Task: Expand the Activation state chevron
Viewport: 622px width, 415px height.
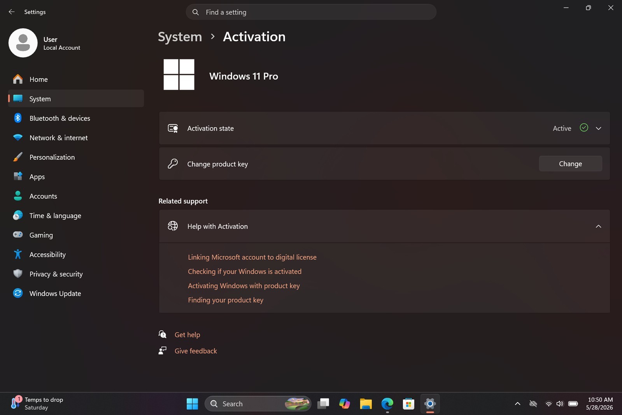Action: point(598,128)
